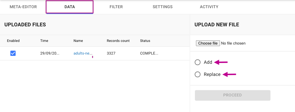The width and height of the screenshot is (295, 112).
Task: Click the 29/09/20... time cell
Action: click(x=50, y=53)
